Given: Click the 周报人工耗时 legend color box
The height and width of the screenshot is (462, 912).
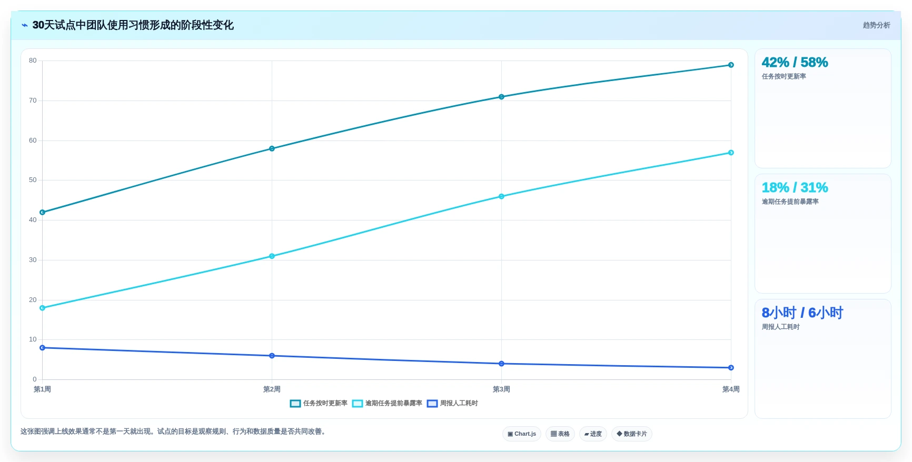Looking at the screenshot, I should point(432,404).
